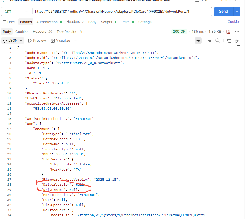The height and width of the screenshot is (219, 245).
Task: Click the Visualize button
Action: tap(60, 41)
